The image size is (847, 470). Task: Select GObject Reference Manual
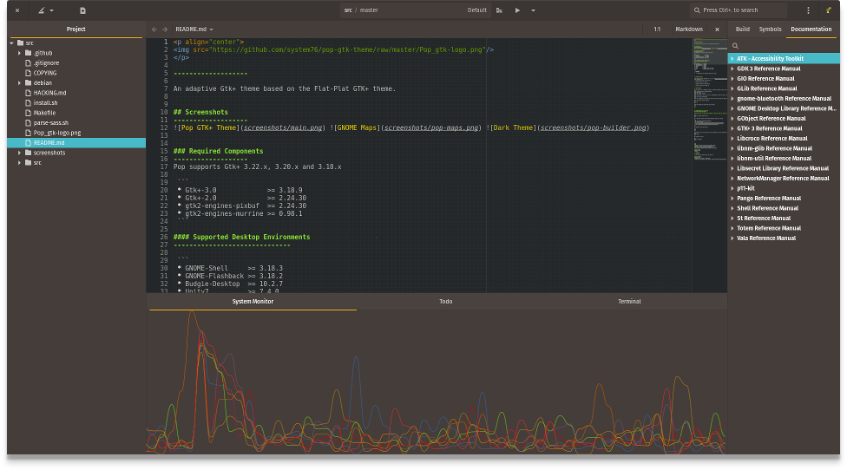(x=771, y=119)
